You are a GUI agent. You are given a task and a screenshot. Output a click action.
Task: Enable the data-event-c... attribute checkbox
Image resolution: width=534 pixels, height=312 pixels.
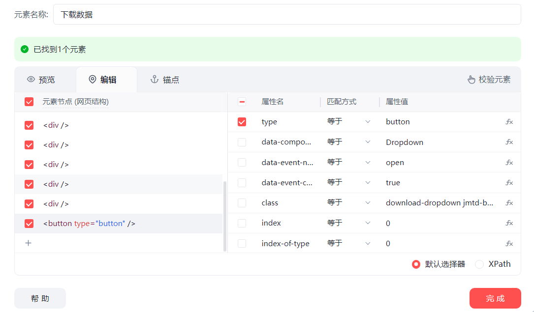(242, 182)
